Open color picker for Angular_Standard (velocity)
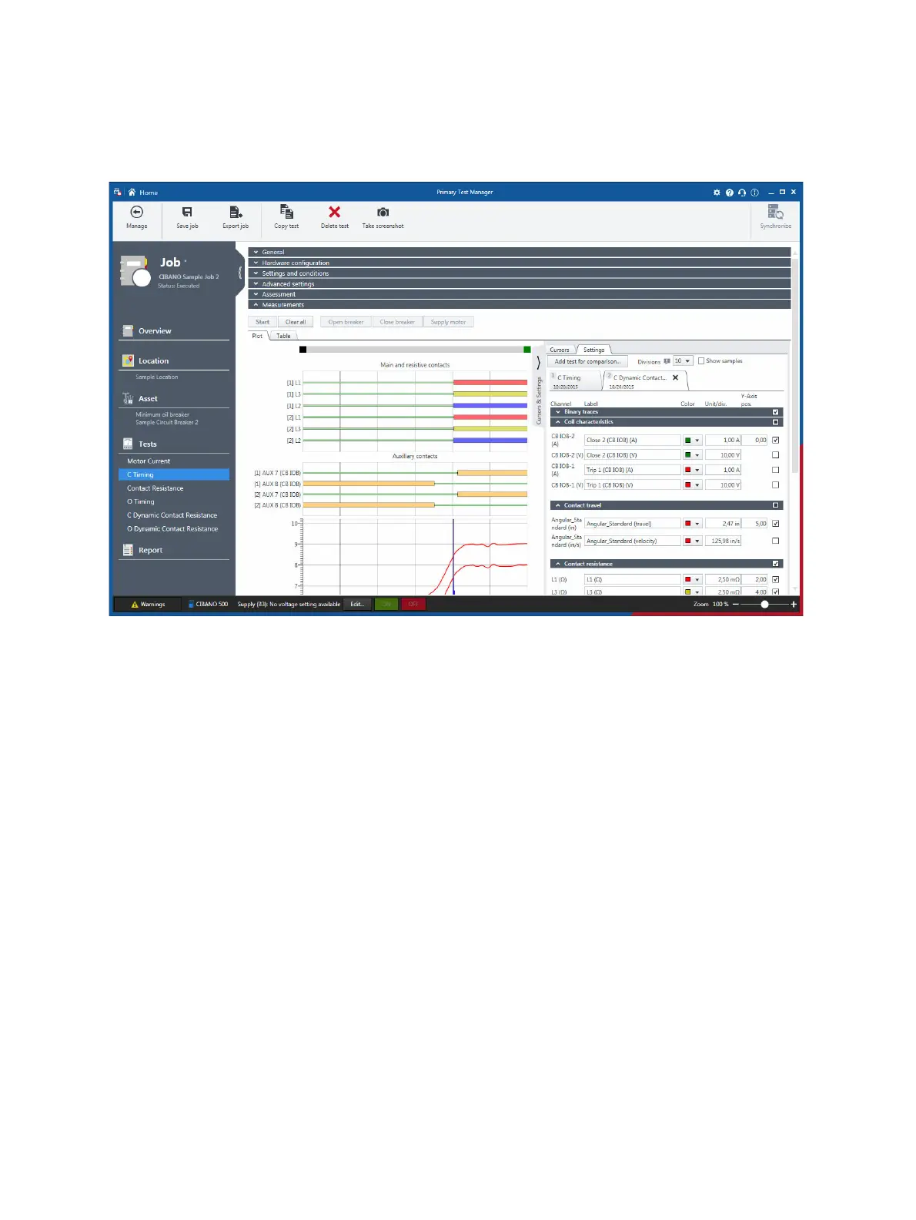This screenshot has height=1220, width=916. (692, 541)
